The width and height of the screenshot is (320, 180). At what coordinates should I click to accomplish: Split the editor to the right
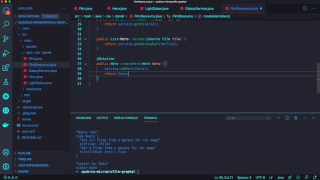[304, 8]
